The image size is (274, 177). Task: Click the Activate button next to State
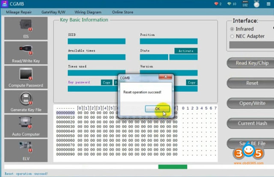(x=186, y=51)
